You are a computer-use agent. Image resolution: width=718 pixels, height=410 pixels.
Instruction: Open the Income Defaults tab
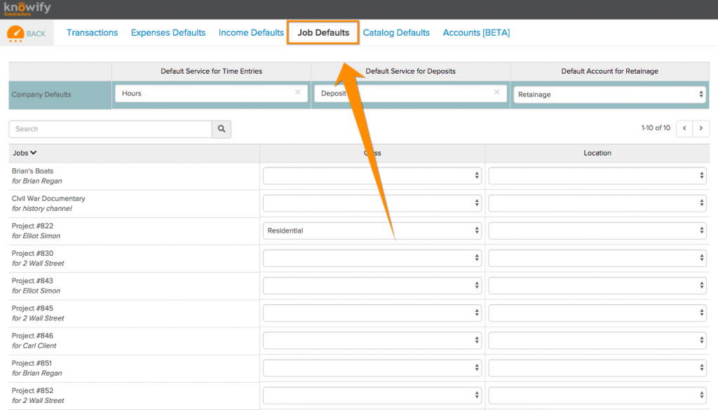click(x=251, y=32)
